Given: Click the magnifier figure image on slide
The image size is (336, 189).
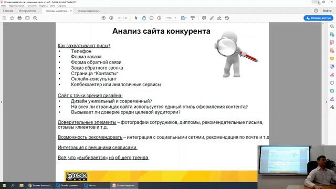Looking at the screenshot, I should point(236,54).
